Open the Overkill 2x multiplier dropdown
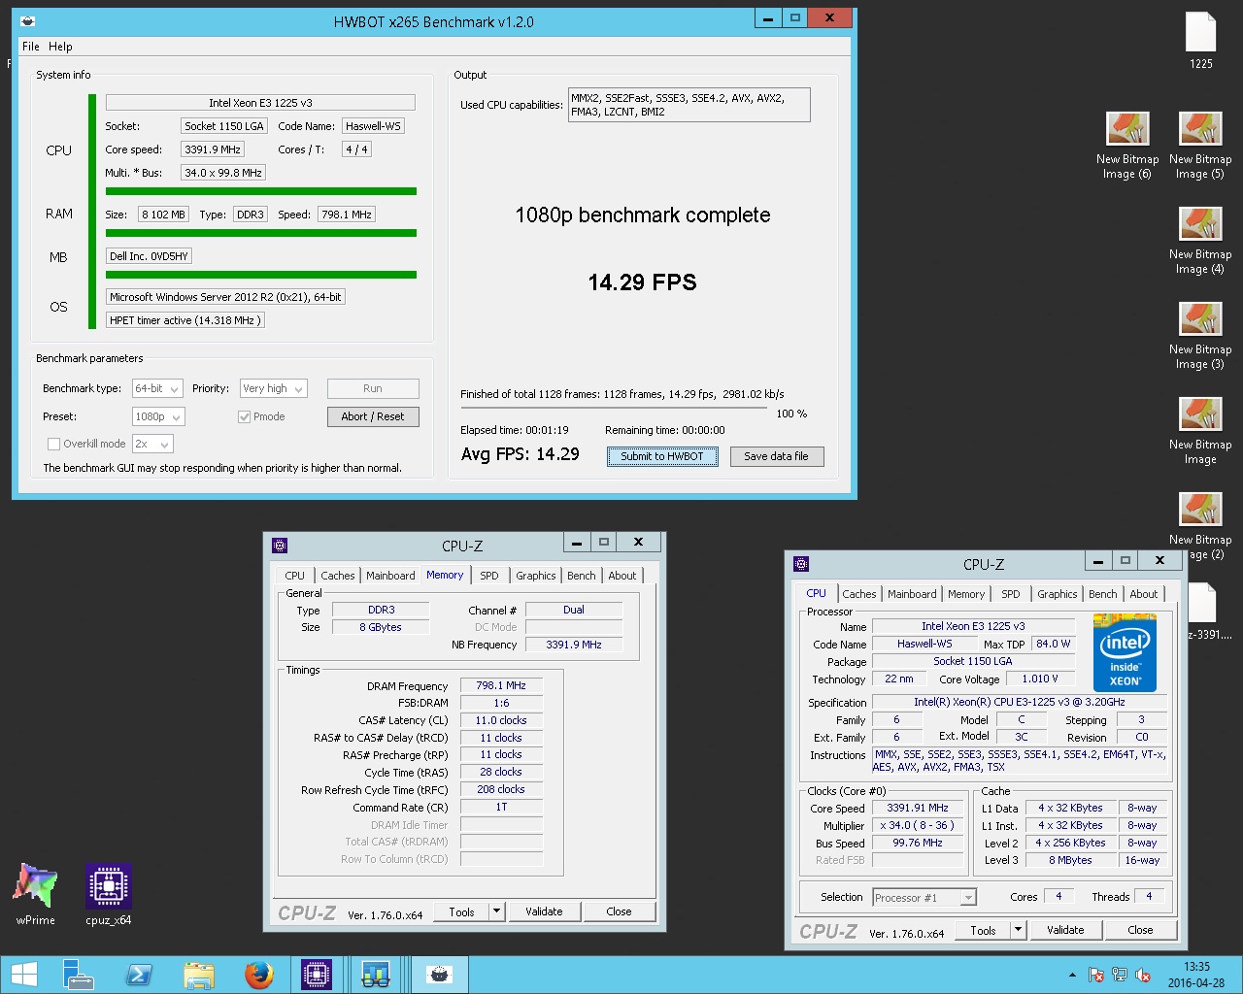1243x994 pixels. [152, 444]
